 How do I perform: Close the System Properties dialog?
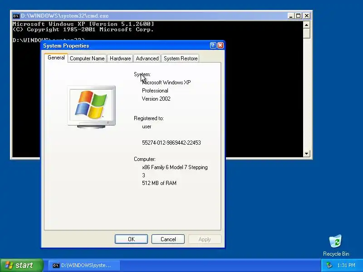point(221,45)
